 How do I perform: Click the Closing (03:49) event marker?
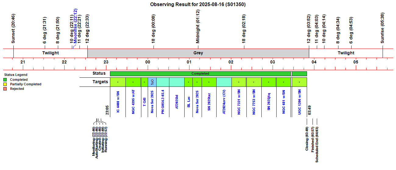coord(307,139)
